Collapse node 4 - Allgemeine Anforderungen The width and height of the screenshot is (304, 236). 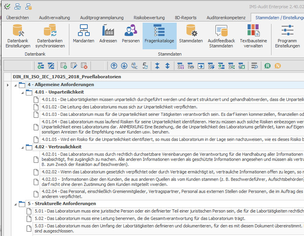pyautogui.click(x=15, y=85)
